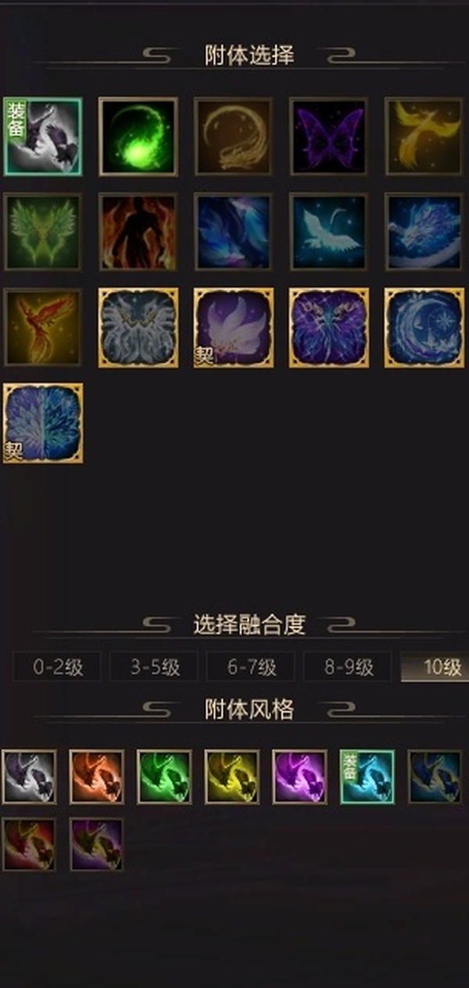Select the pink nine-tailed fox 契 icon
Screen dimensions: 469x988
click(x=233, y=328)
